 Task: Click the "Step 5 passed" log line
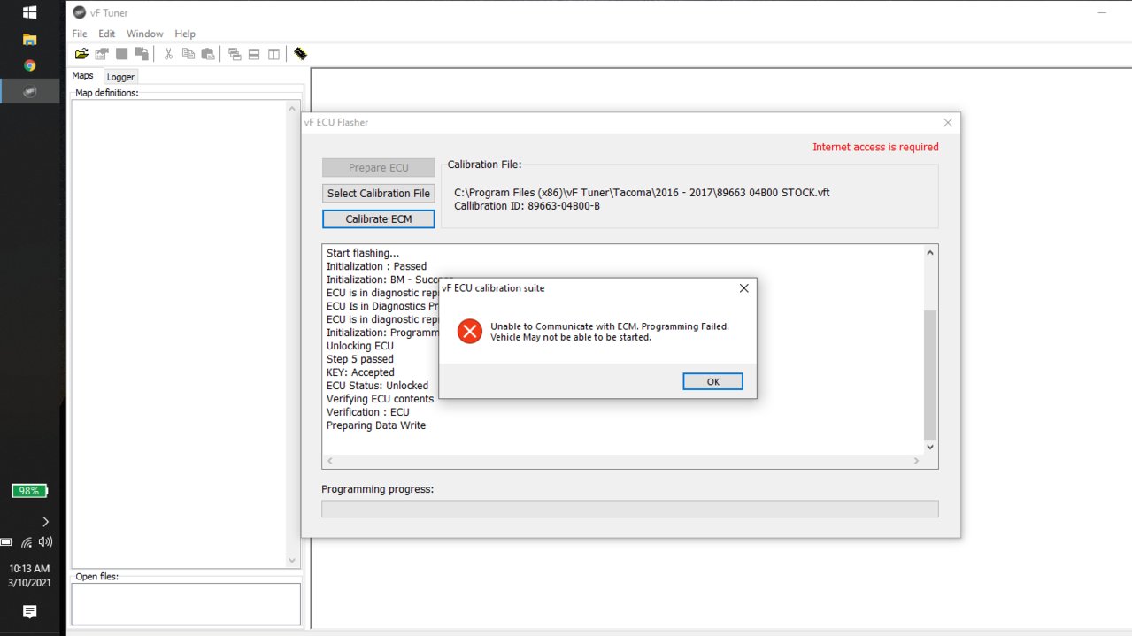(360, 359)
